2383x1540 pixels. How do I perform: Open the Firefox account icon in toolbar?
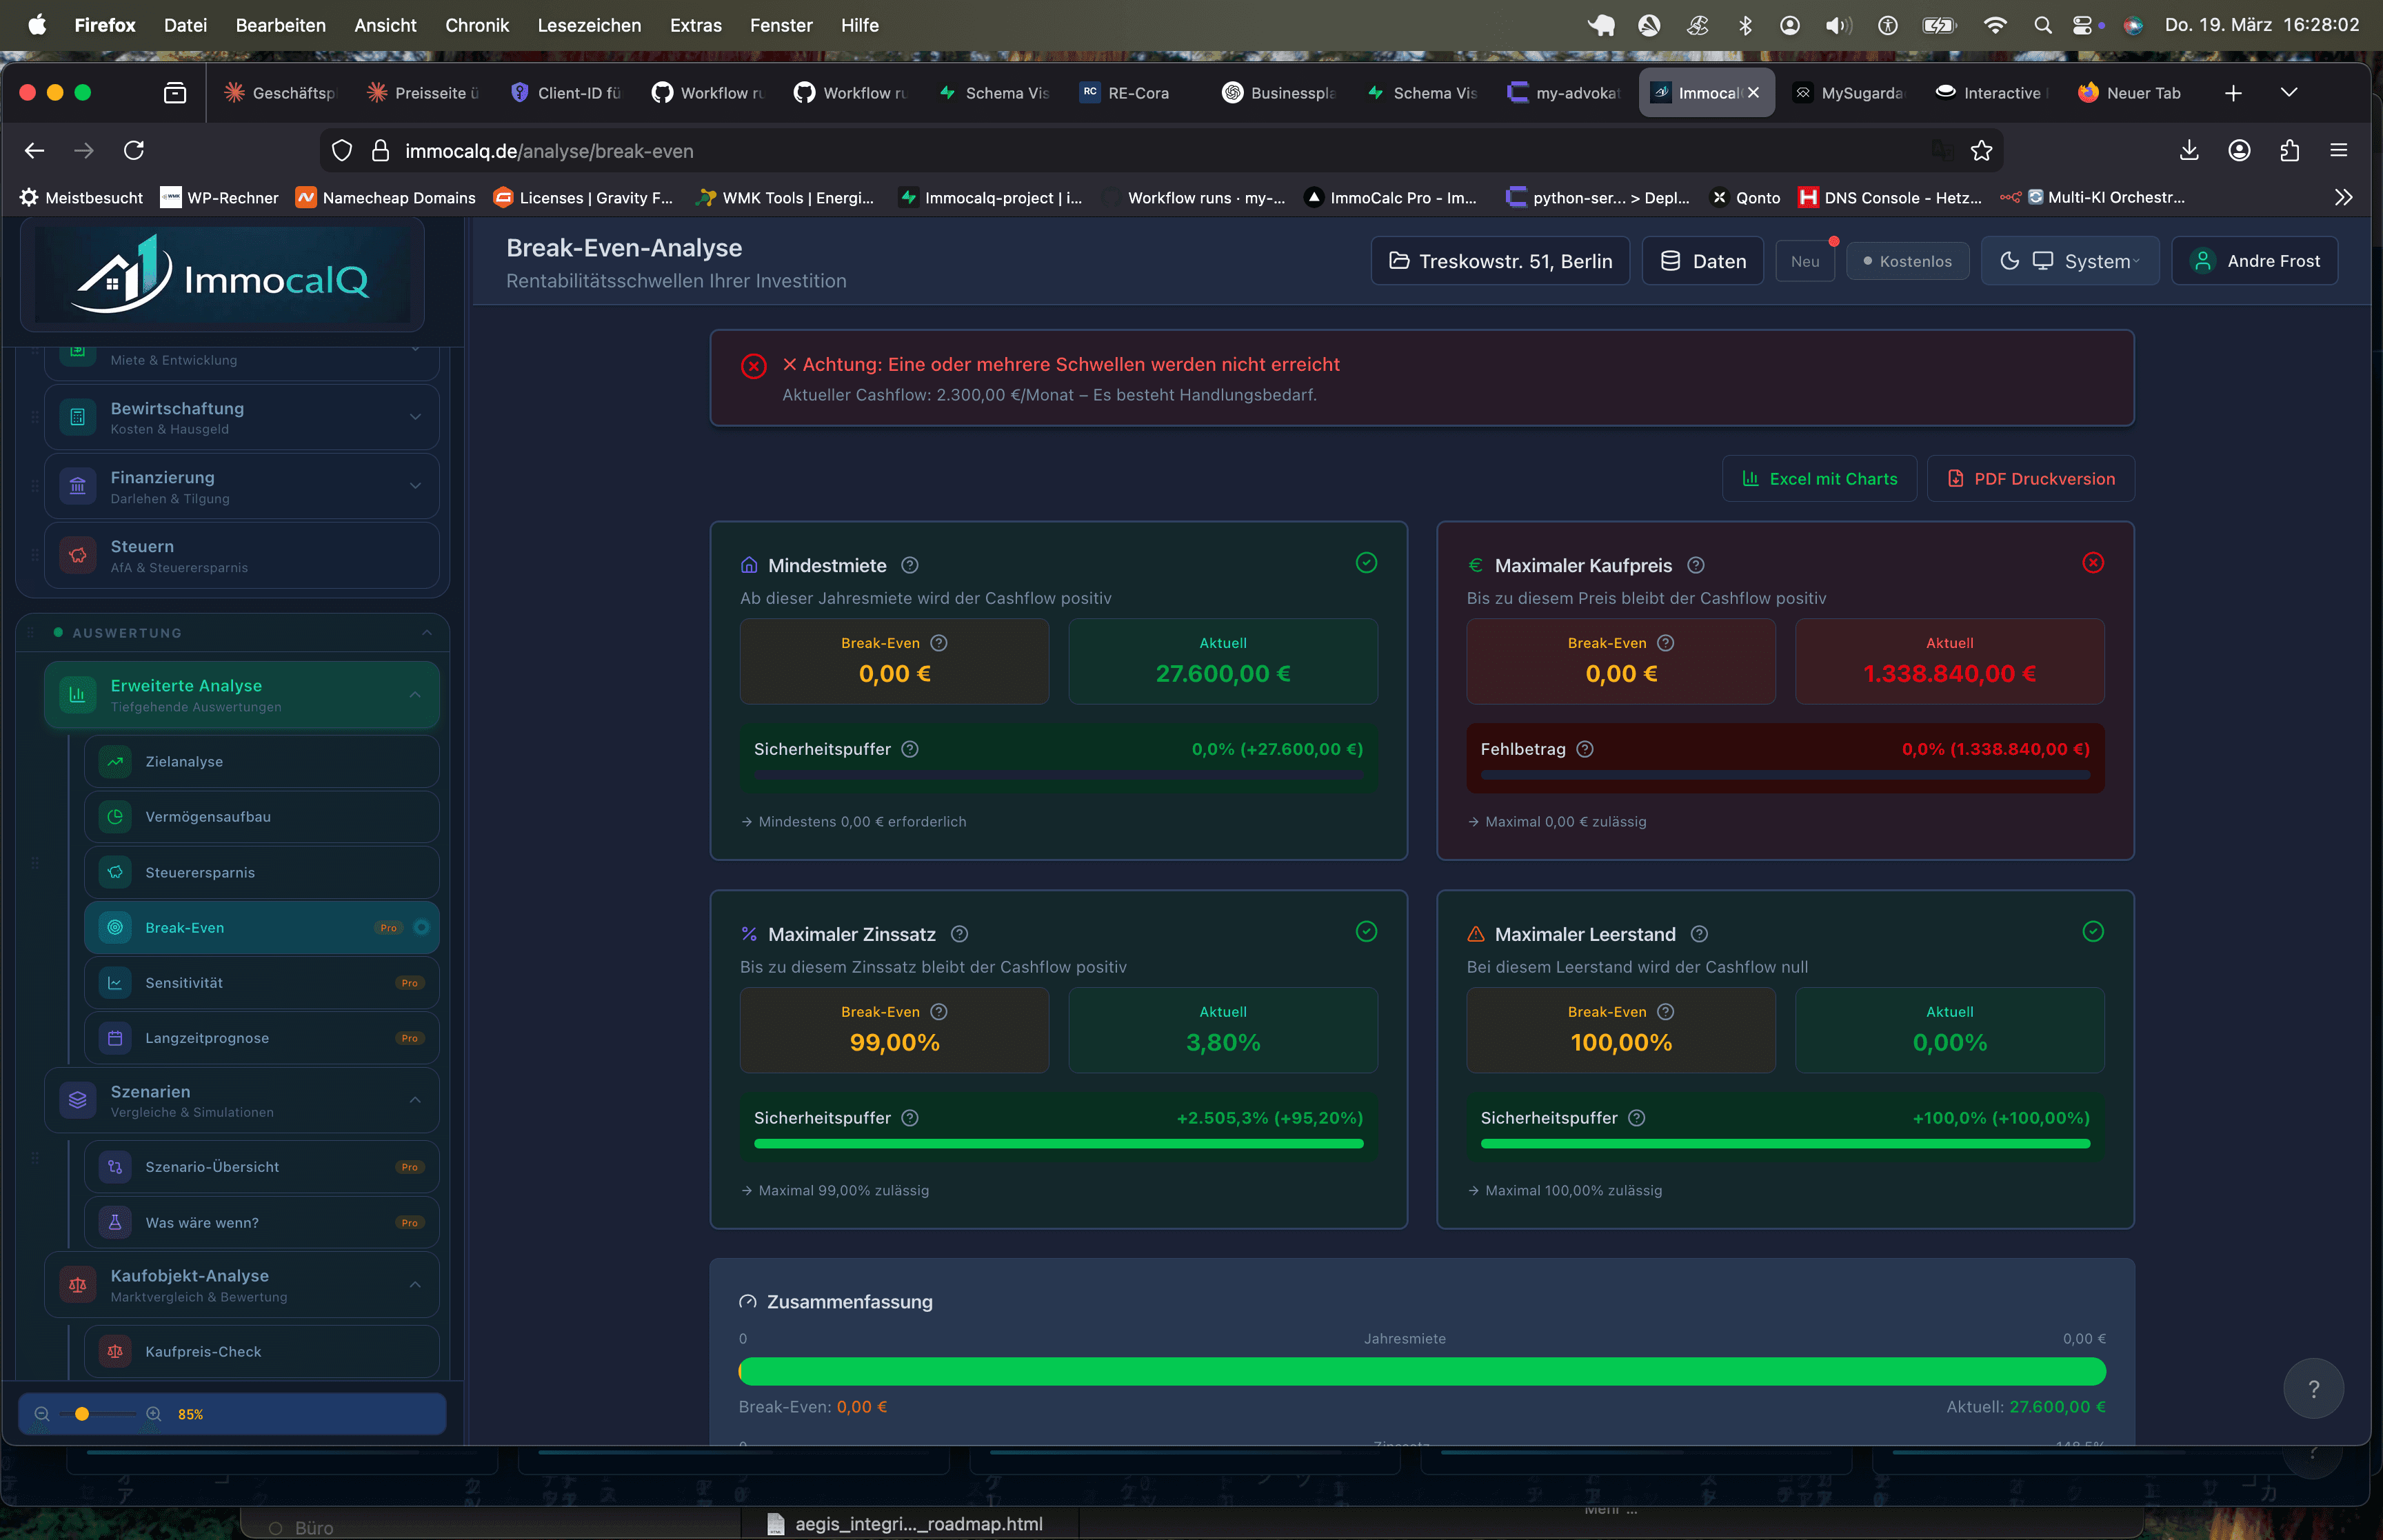click(x=2239, y=151)
